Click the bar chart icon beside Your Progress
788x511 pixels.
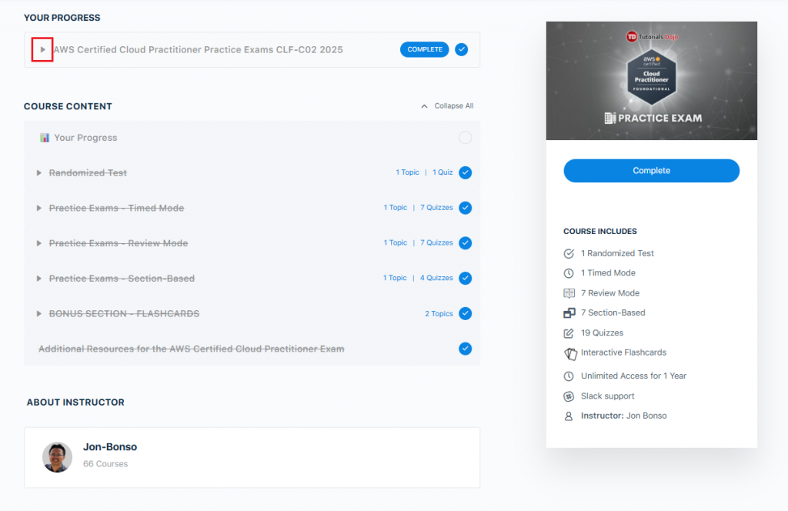[45, 138]
